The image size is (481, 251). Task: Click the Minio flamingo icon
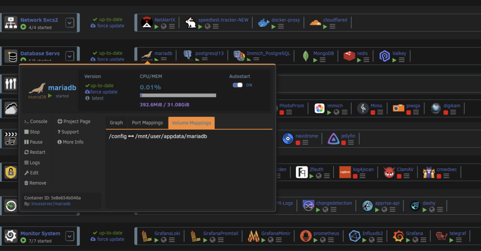(x=363, y=108)
